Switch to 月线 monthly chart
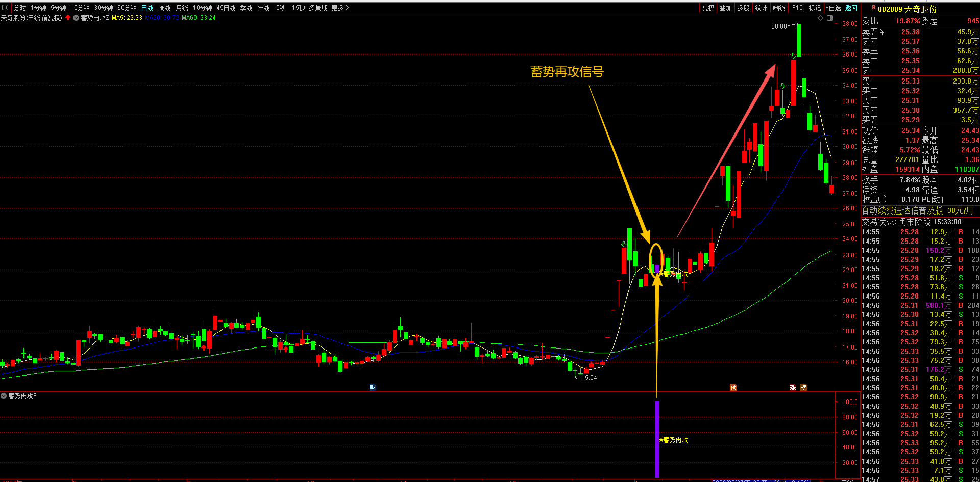Screen dimensions: 980x482 182,8
